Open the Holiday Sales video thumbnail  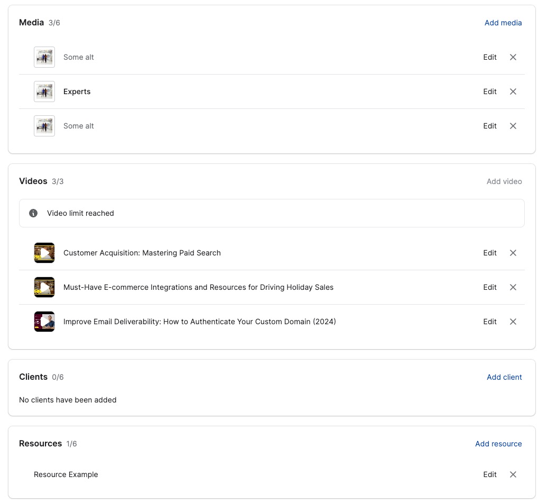tap(44, 287)
